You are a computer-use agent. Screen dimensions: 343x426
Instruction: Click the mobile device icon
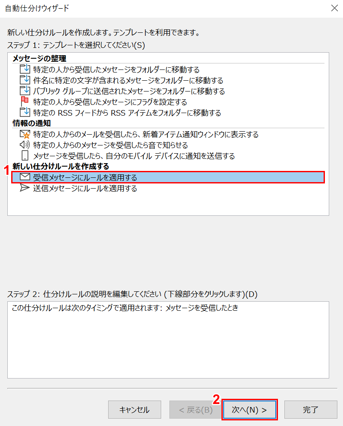[x=25, y=155]
